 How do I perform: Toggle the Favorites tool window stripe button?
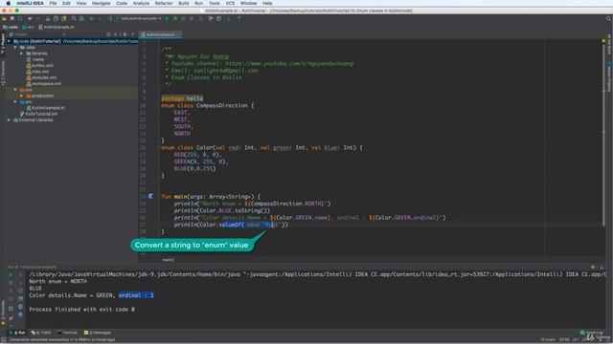(3, 312)
